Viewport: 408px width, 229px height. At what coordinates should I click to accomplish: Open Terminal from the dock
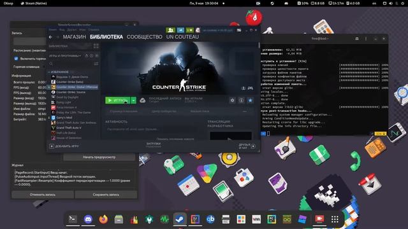pos(73,219)
